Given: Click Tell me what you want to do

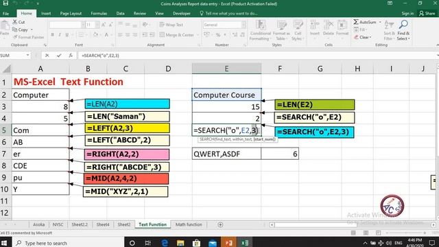Looking at the screenshot, I should tap(228, 14).
